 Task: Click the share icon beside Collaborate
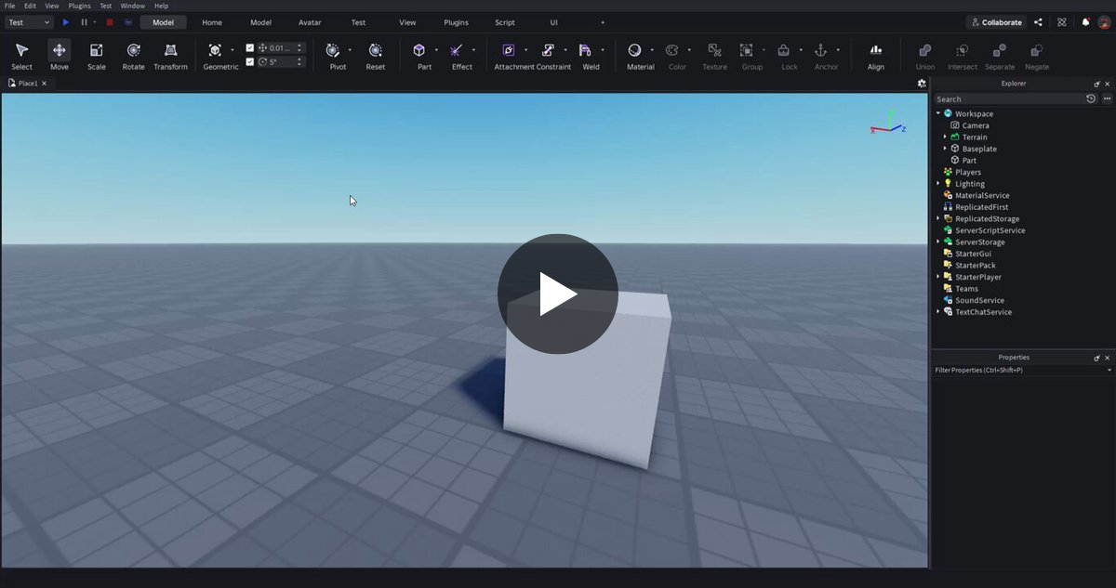(1038, 22)
